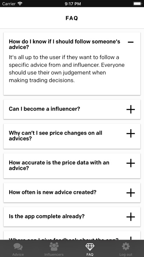Switch to the Advice tab label
Image resolution: width=144 pixels, height=257 pixels.
point(18,254)
